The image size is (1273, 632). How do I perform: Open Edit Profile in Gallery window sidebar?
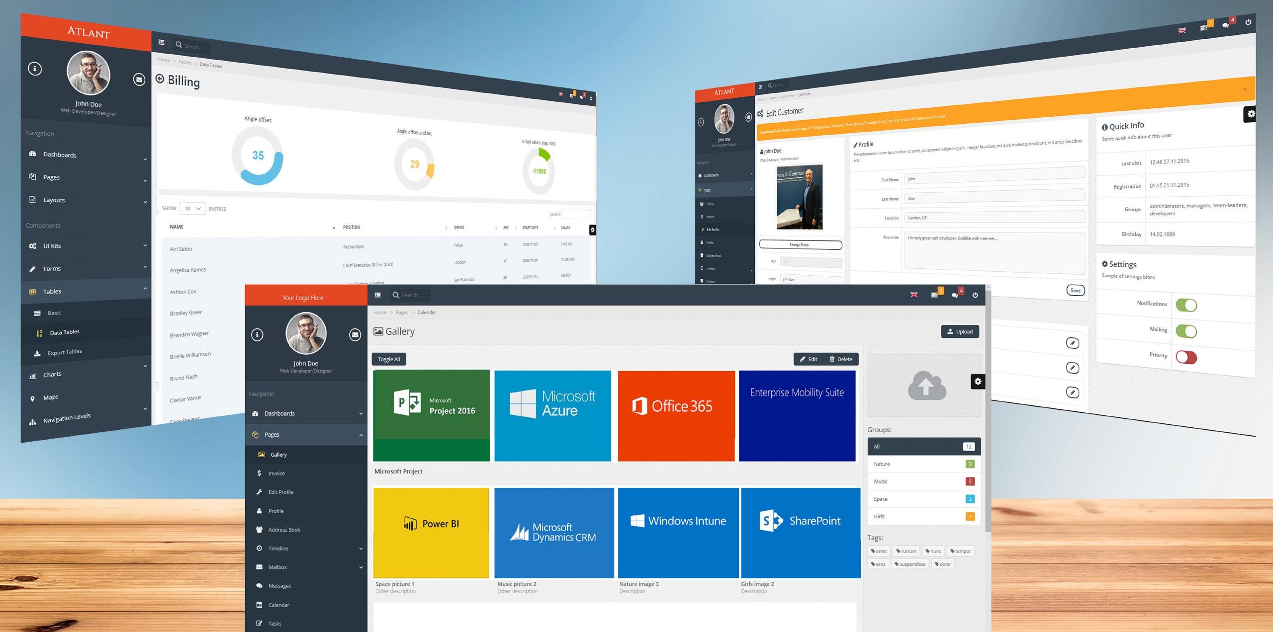point(306,492)
